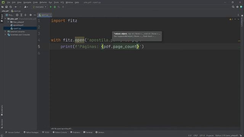The width and height of the screenshot is (244, 137).
Task: Click the Back navigation arrow
Action: 16,7
